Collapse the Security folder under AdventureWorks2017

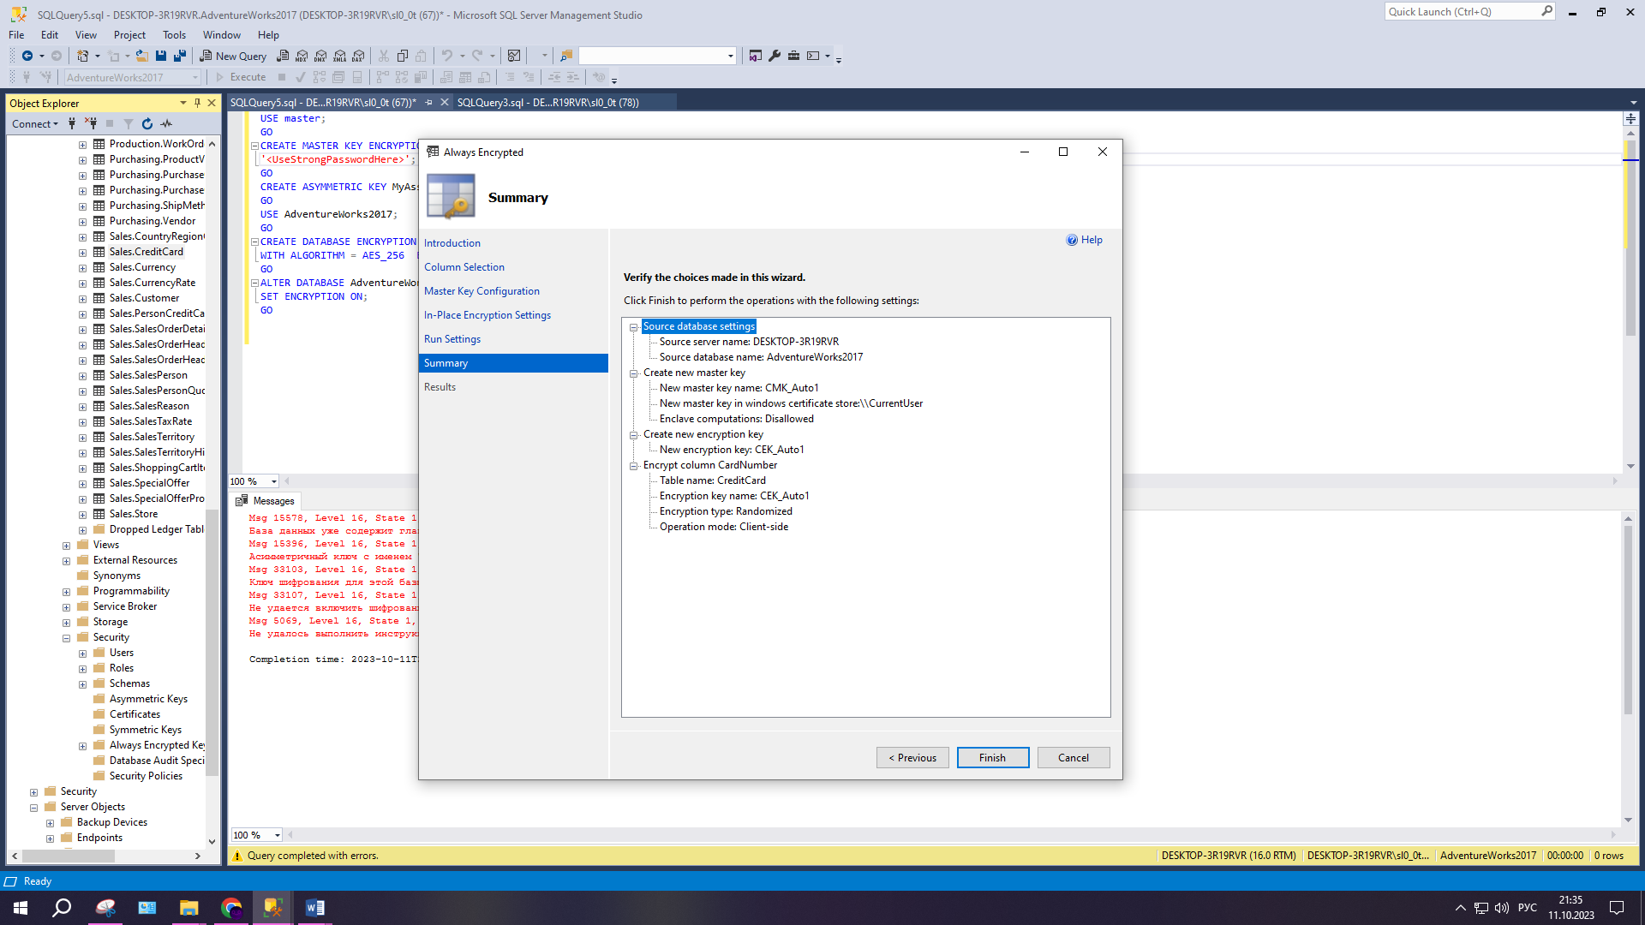point(66,638)
